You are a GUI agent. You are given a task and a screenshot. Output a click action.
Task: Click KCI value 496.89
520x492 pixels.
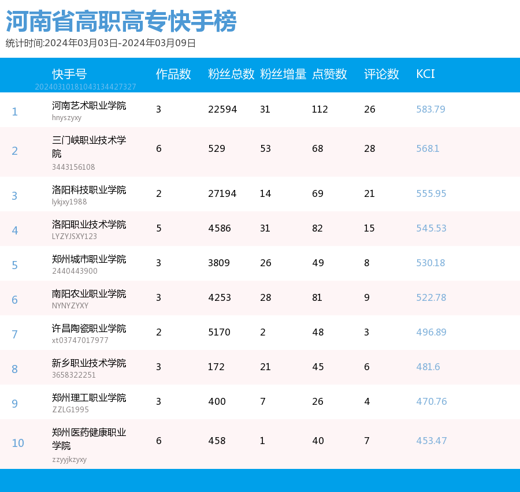point(431,332)
